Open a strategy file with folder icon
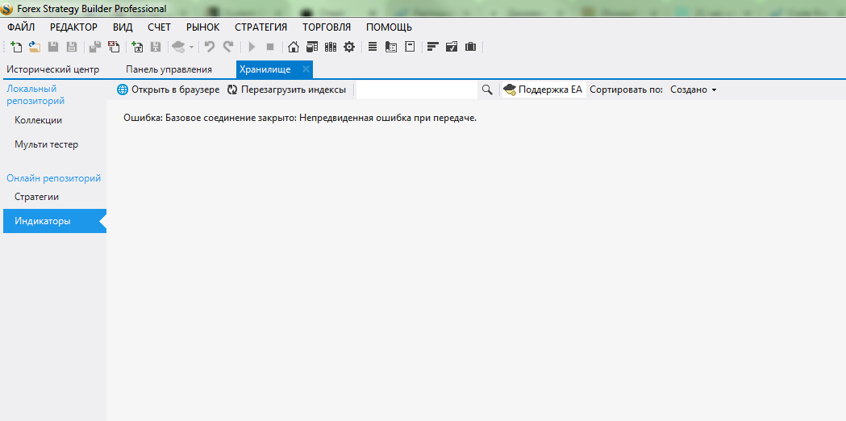Image resolution: width=846 pixels, height=421 pixels. point(35,47)
